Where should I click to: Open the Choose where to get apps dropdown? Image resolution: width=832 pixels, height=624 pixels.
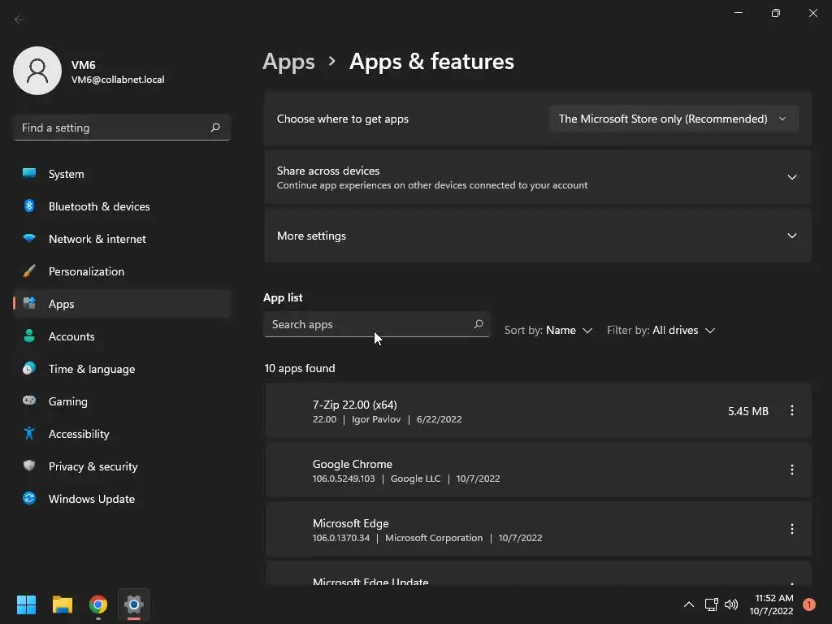click(673, 119)
